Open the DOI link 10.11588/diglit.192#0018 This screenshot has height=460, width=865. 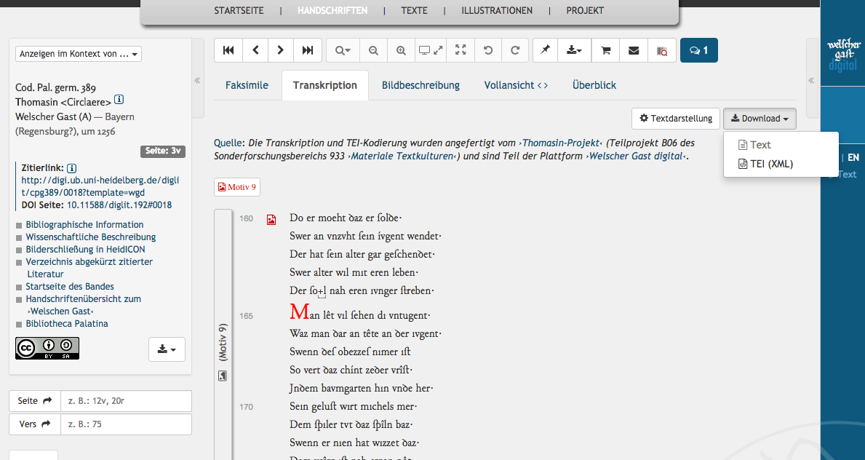coord(119,205)
